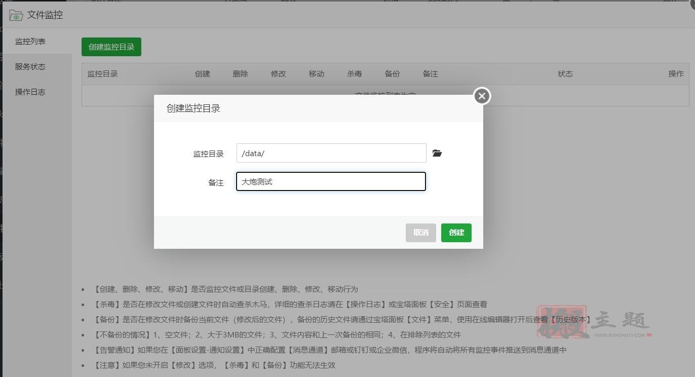The height and width of the screenshot is (377, 695).
Task: Focus the 备注 input field
Action: (x=331, y=181)
